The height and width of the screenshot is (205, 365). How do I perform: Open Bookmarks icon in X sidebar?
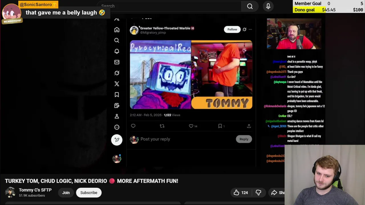coord(117,95)
